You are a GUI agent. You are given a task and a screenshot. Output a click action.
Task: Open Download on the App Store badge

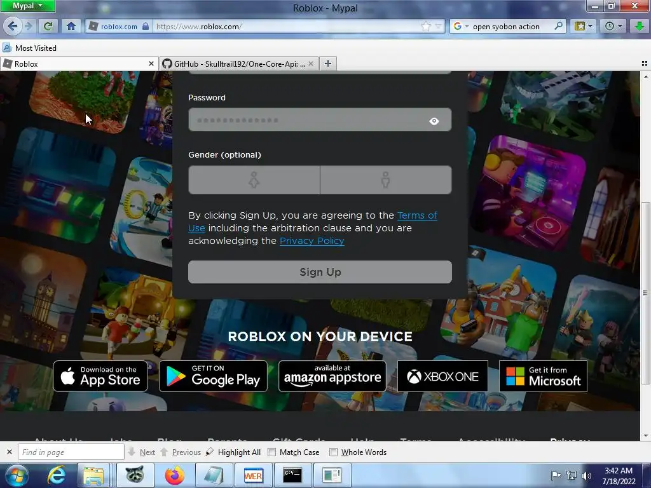pyautogui.click(x=100, y=376)
